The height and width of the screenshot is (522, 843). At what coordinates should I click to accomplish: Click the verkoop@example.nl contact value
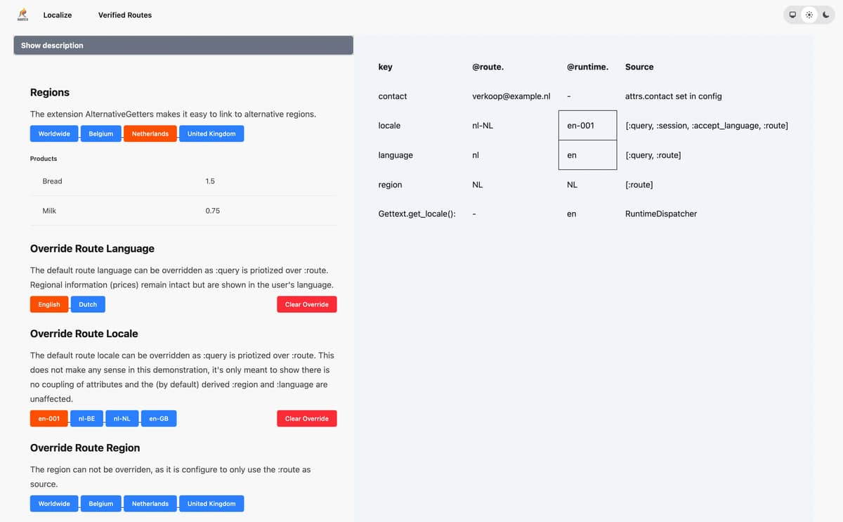point(511,96)
